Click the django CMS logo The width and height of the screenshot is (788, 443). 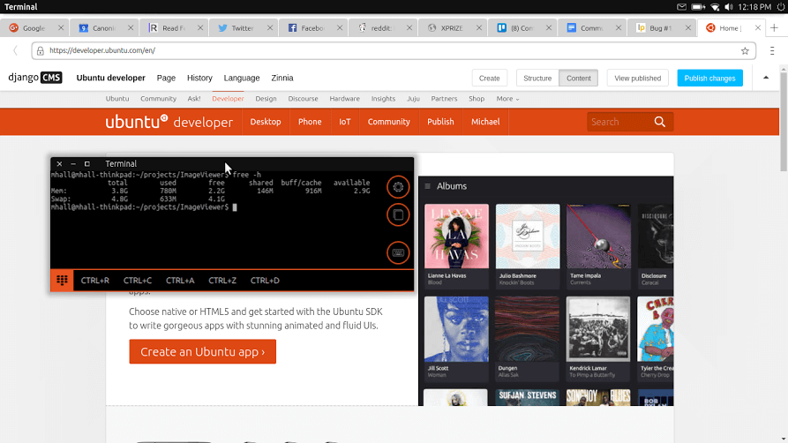pos(35,78)
